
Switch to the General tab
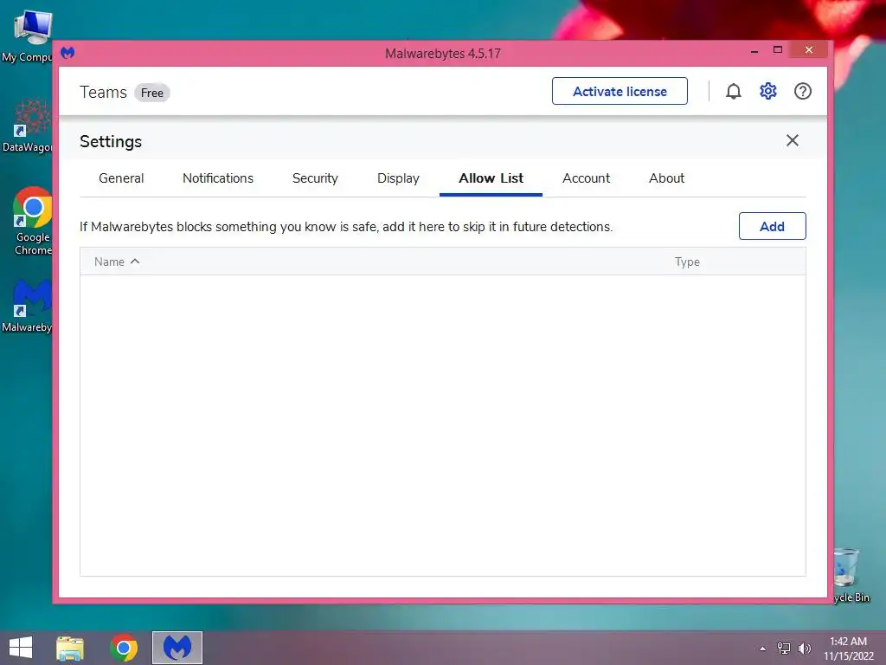[121, 178]
